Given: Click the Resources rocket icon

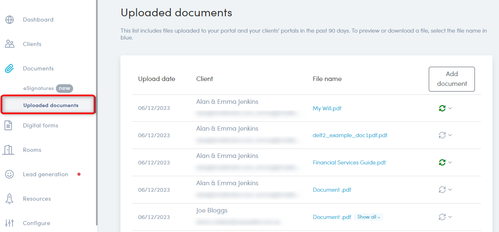Looking at the screenshot, I should (x=9, y=199).
